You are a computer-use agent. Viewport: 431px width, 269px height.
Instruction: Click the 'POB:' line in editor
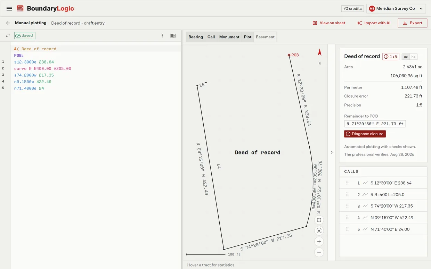click(19, 56)
